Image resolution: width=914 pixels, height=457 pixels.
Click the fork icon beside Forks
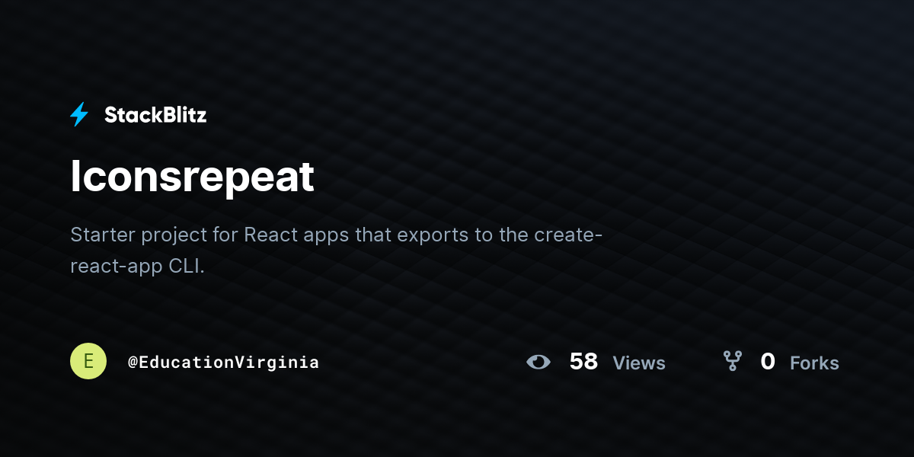[733, 361]
